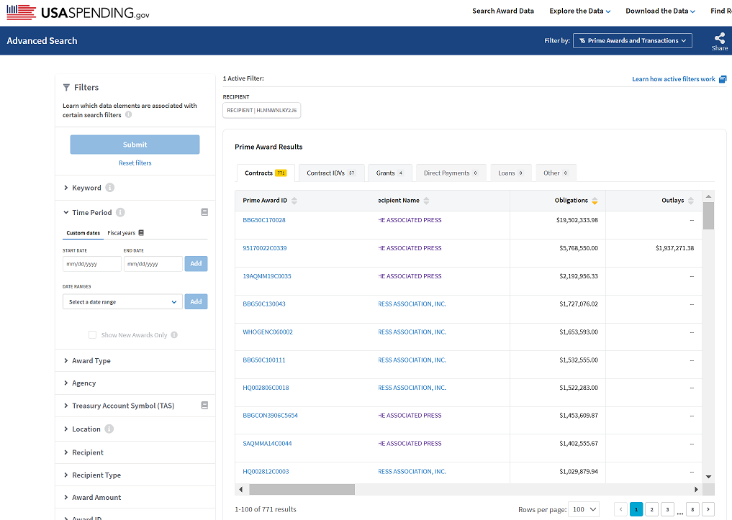Screen dimensions: 732x520
Task: Open Select a date range dropdown
Action: click(122, 302)
